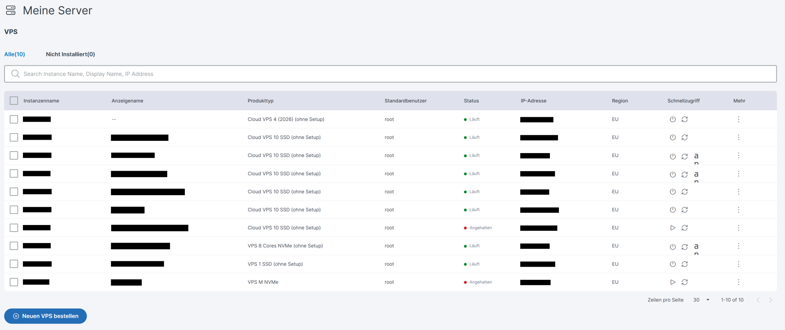This screenshot has height=330, width=785.
Task: Go to previous page arrow
Action: tap(758, 300)
